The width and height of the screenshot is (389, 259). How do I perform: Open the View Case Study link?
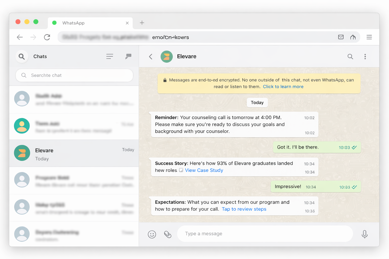[x=204, y=170]
